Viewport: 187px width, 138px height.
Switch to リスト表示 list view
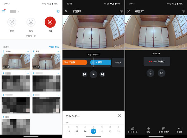(x=54, y=47)
